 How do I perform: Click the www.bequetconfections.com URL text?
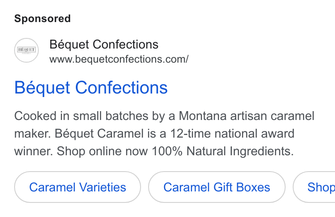tap(119, 59)
